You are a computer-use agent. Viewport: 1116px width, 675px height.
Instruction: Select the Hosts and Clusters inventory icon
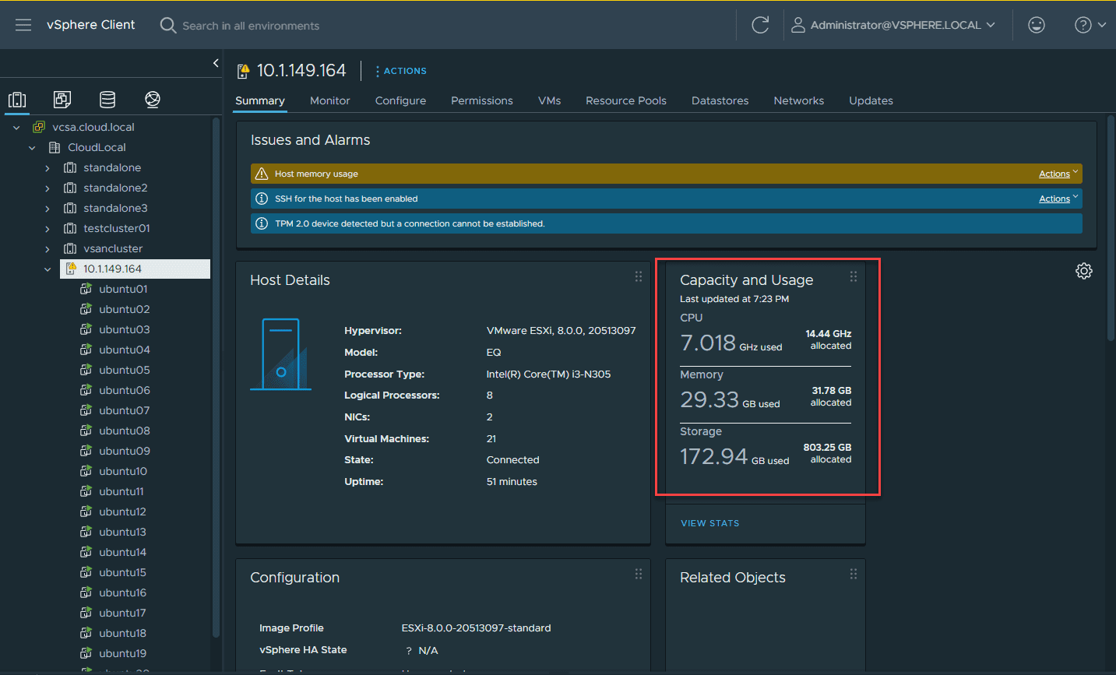[x=17, y=100]
